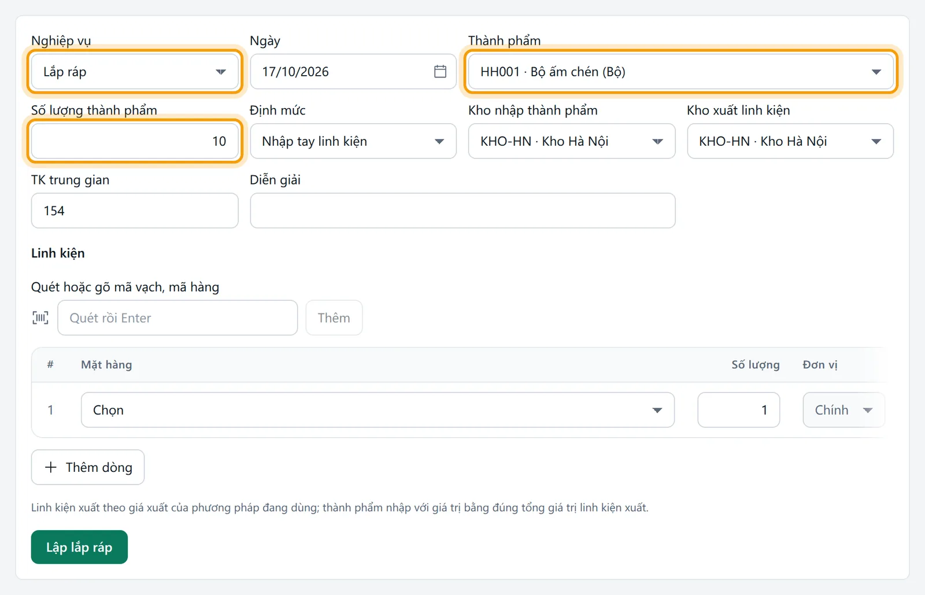Click the Lập lắp ráp button

tap(79, 547)
